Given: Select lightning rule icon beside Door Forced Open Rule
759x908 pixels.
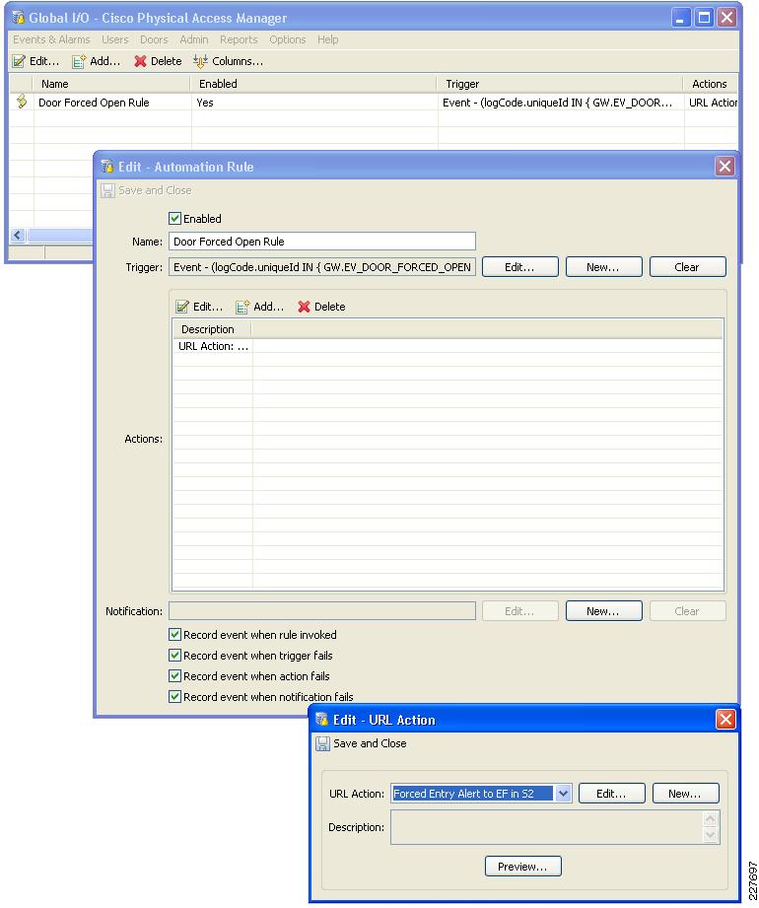Looking at the screenshot, I should 22,102.
